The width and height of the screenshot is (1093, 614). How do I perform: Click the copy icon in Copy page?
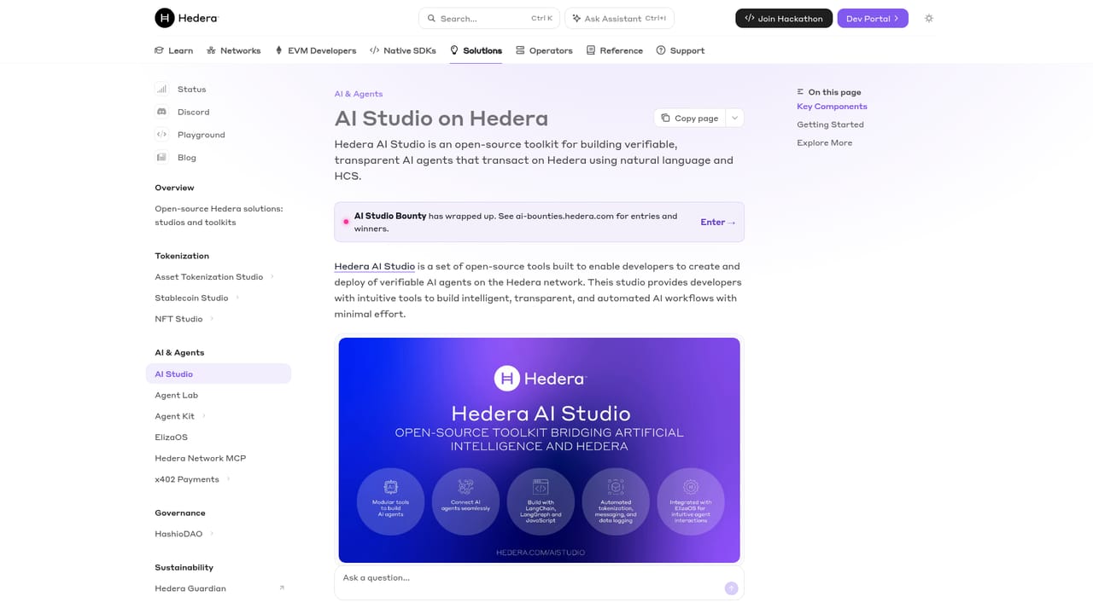click(665, 118)
